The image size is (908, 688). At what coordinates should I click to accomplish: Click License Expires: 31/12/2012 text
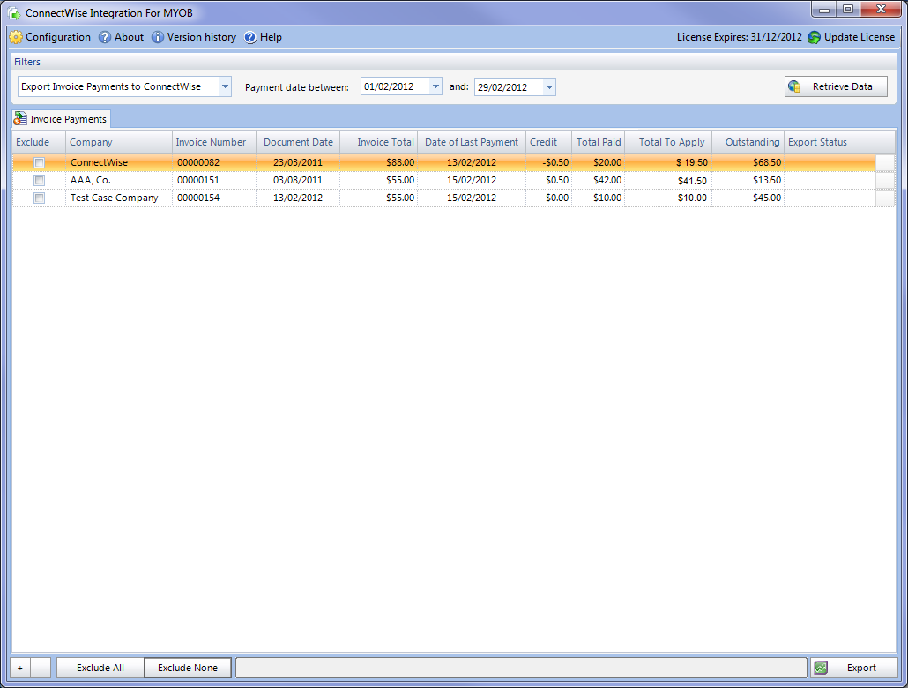(740, 37)
